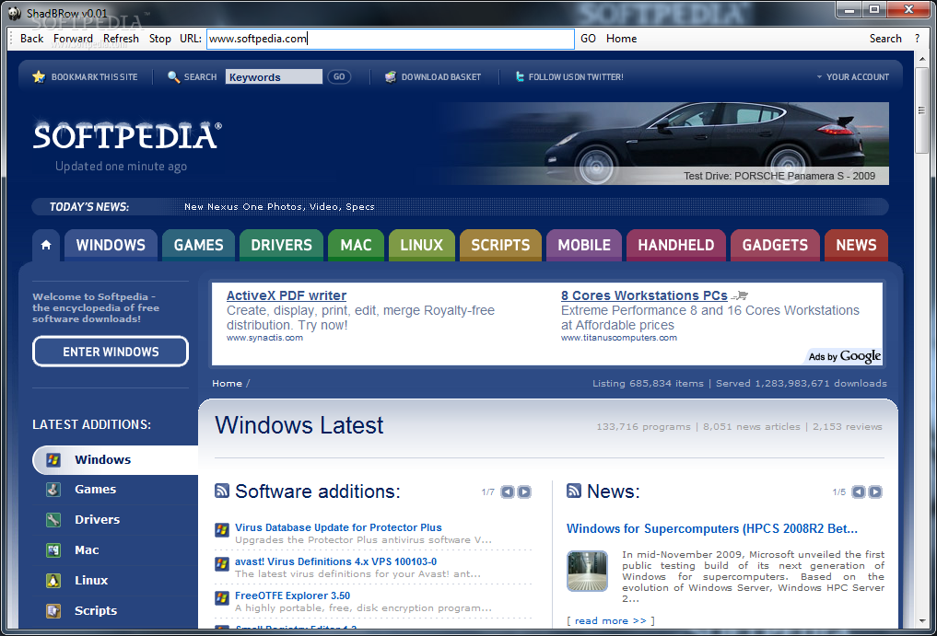Click the vertical scrollbar thumb

coord(922,110)
